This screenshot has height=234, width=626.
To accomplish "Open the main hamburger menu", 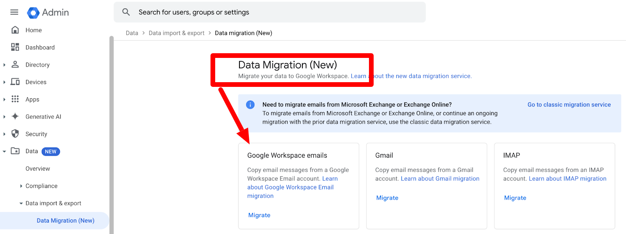I will [14, 12].
